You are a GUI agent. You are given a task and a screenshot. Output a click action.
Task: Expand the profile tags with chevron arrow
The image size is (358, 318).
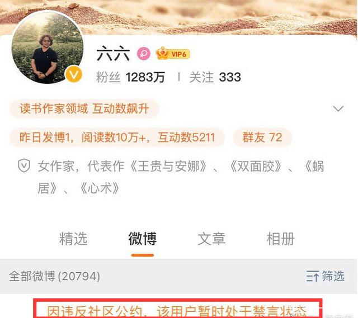tap(338, 108)
